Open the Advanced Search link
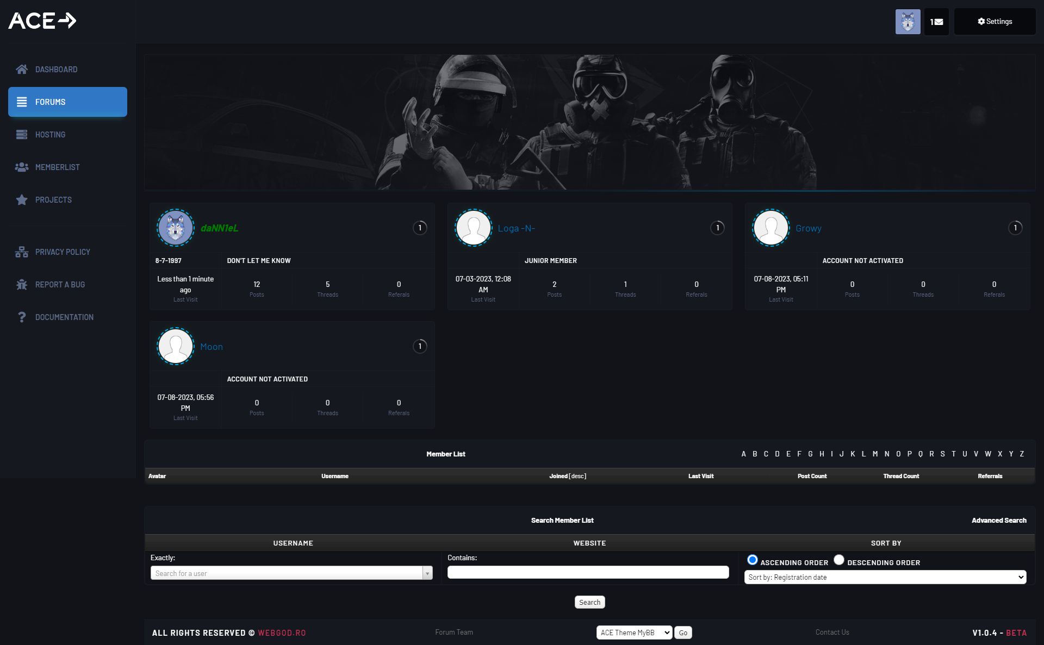 pyautogui.click(x=999, y=521)
